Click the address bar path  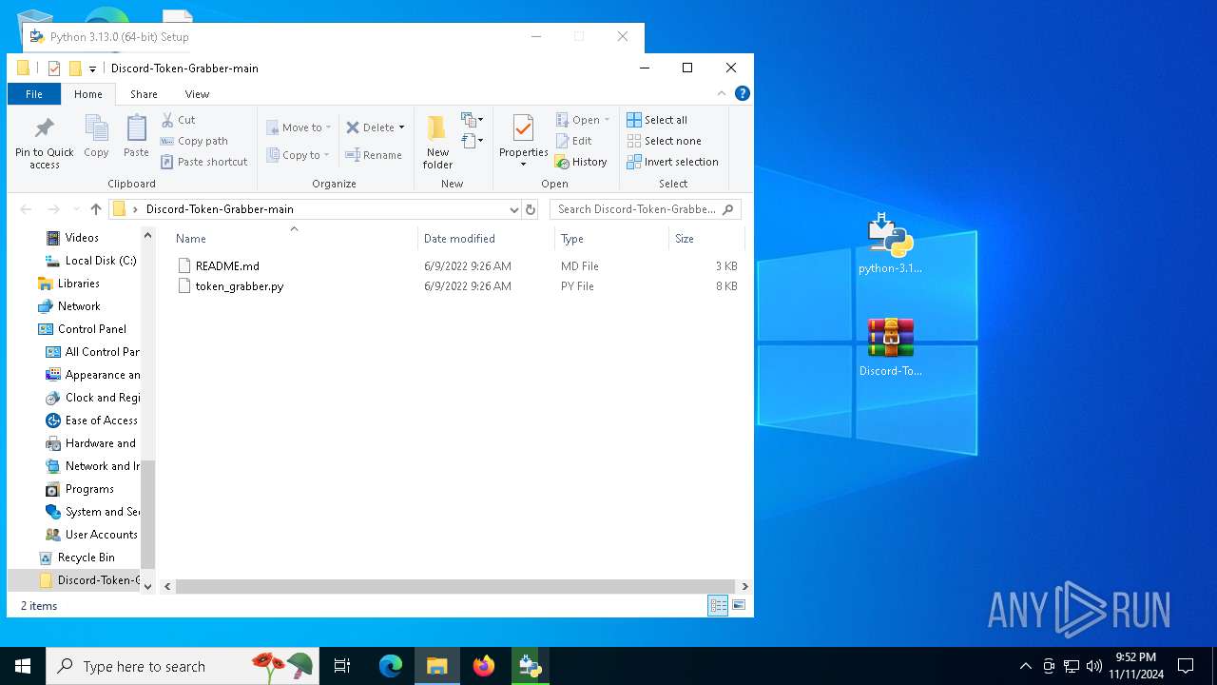[220, 209]
